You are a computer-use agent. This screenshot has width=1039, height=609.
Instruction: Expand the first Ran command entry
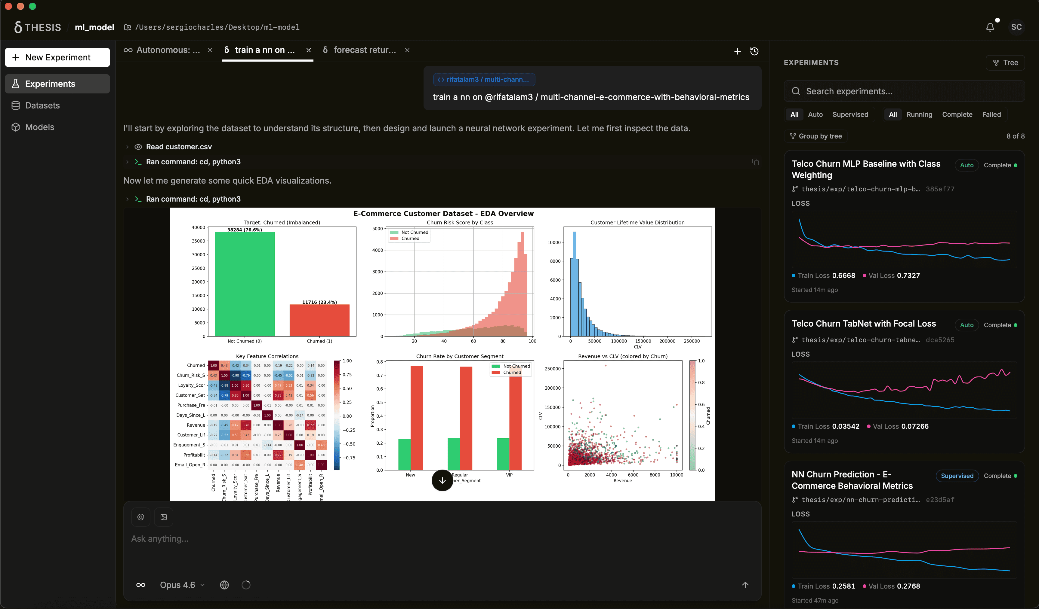click(127, 161)
